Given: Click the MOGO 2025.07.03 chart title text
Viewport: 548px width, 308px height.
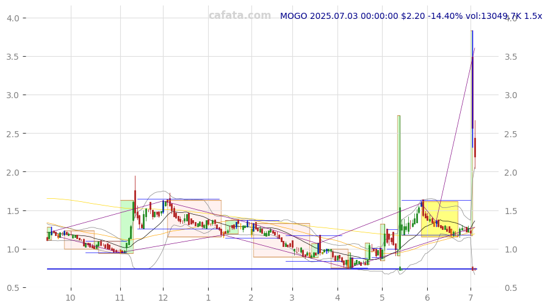Looking at the screenshot, I should [x=411, y=16].
